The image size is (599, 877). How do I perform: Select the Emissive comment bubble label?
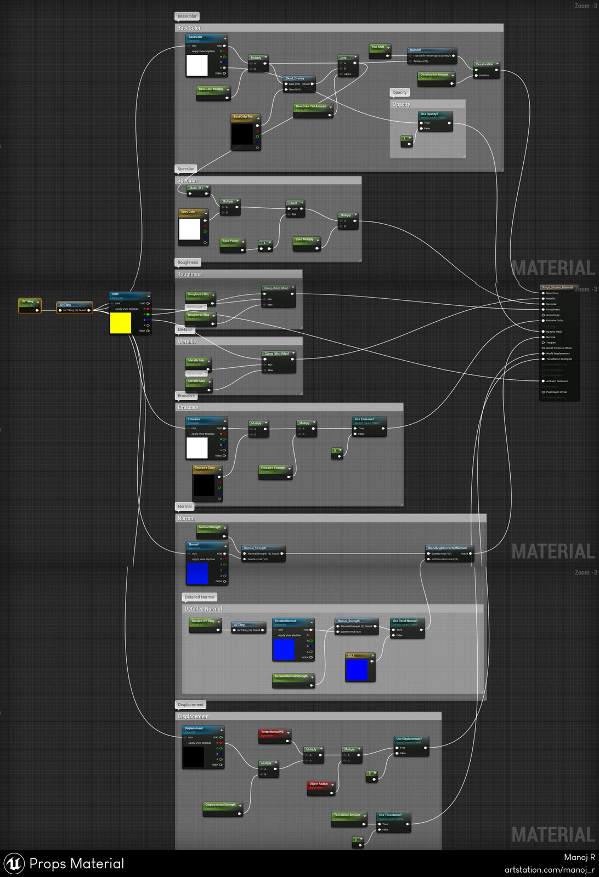point(186,396)
